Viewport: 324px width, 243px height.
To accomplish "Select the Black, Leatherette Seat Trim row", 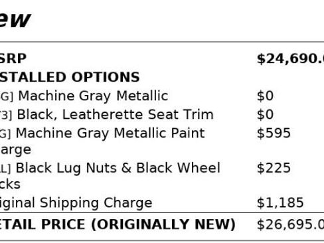I will point(162,115).
